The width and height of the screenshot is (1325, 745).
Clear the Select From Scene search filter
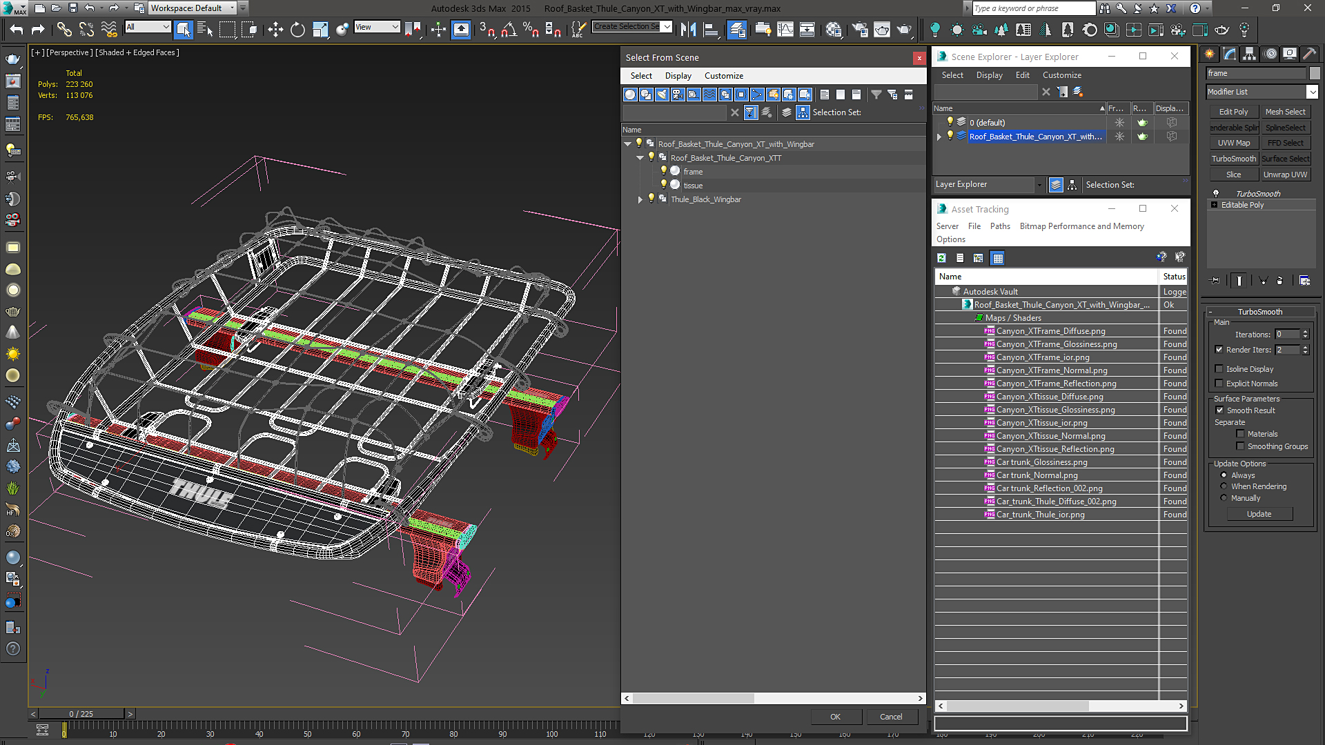coord(734,112)
